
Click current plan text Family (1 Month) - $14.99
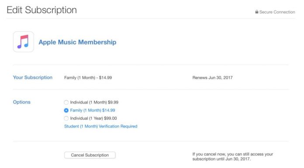click(88, 78)
